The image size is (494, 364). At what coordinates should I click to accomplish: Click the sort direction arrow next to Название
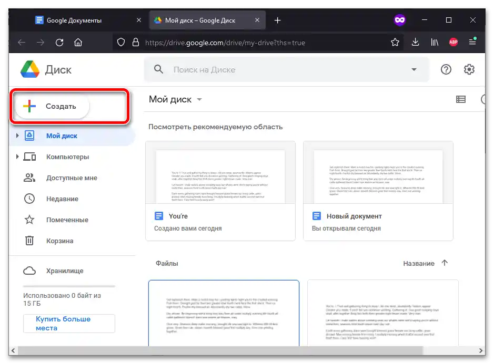(x=445, y=263)
